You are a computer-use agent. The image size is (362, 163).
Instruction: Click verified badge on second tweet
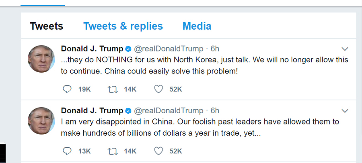(128, 111)
